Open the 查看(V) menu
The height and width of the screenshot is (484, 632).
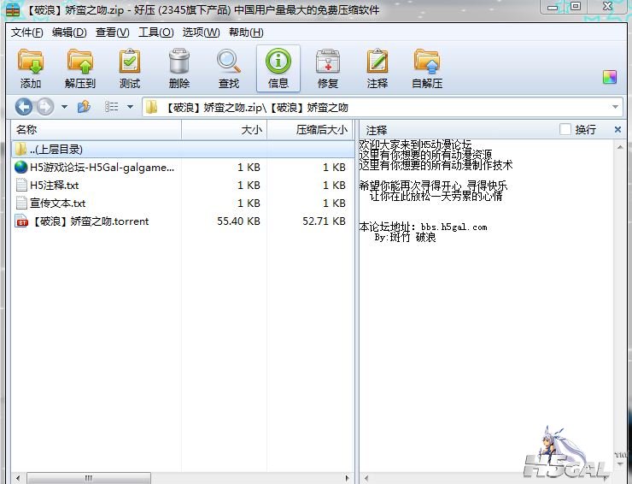coord(113,32)
